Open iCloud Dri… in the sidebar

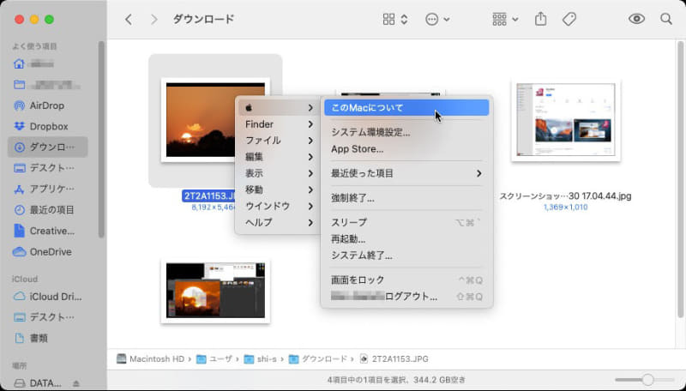pyautogui.click(x=47, y=297)
